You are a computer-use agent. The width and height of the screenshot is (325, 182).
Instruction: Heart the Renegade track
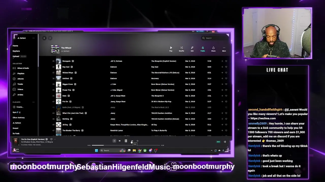click(x=226, y=61)
